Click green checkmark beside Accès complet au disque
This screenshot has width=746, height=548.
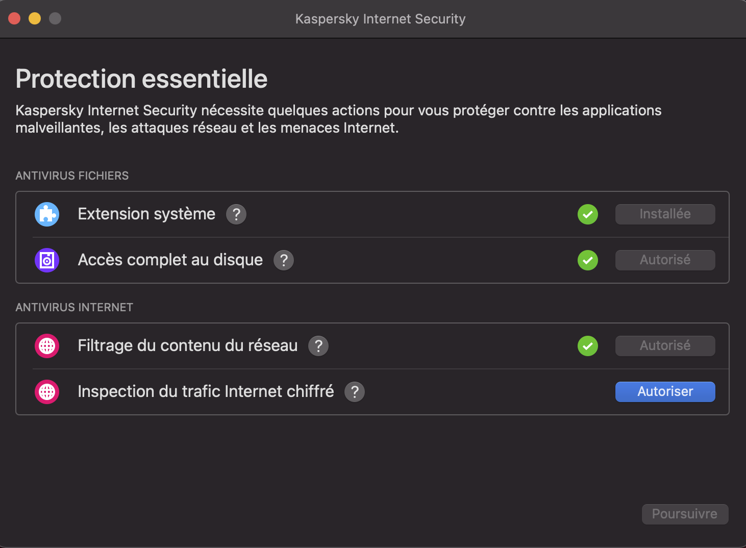click(x=588, y=260)
